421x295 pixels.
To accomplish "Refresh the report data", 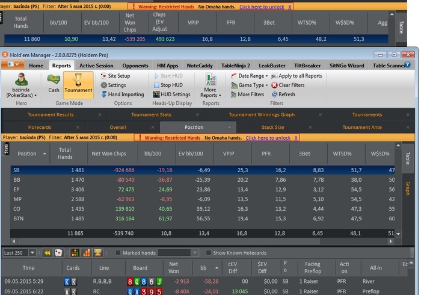I will coord(283,95).
